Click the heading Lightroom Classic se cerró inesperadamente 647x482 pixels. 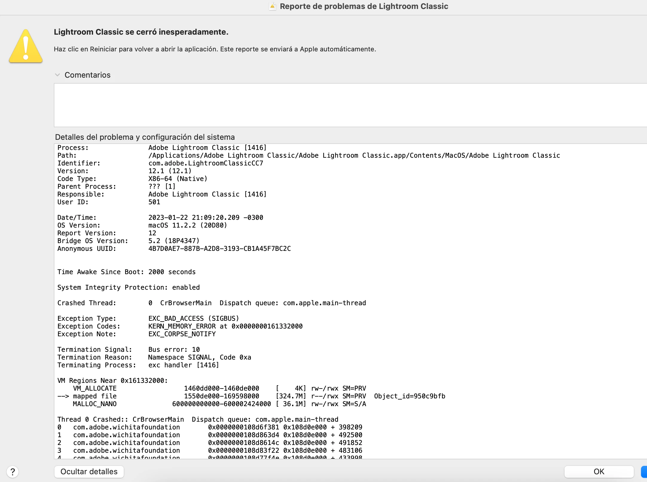click(141, 32)
